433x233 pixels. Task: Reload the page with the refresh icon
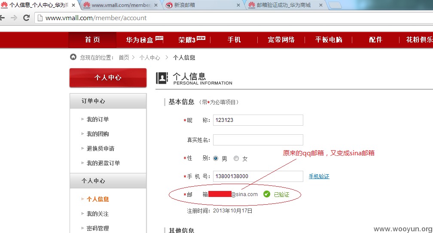(26, 18)
